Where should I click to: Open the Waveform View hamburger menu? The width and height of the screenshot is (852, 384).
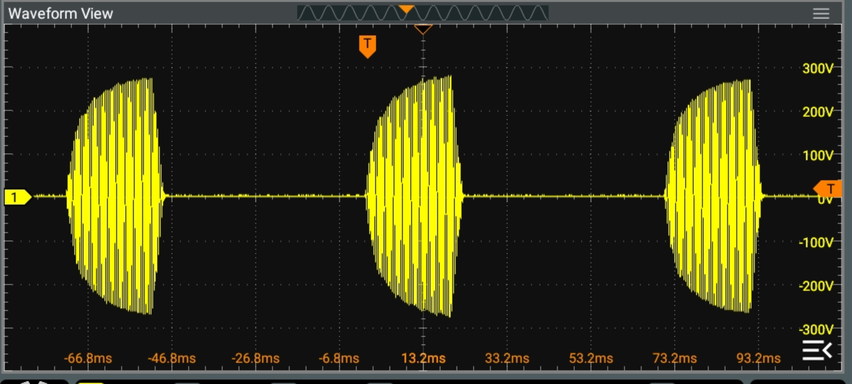tap(821, 14)
